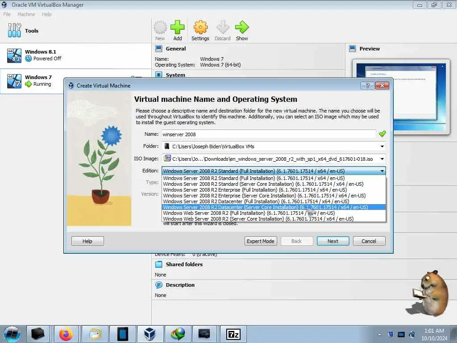This screenshot has height=343, width=457.
Task: Open the blue tablet taskbar icon
Action: click(x=122, y=334)
